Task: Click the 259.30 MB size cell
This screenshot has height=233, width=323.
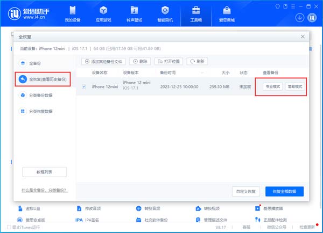Action: tap(220, 87)
